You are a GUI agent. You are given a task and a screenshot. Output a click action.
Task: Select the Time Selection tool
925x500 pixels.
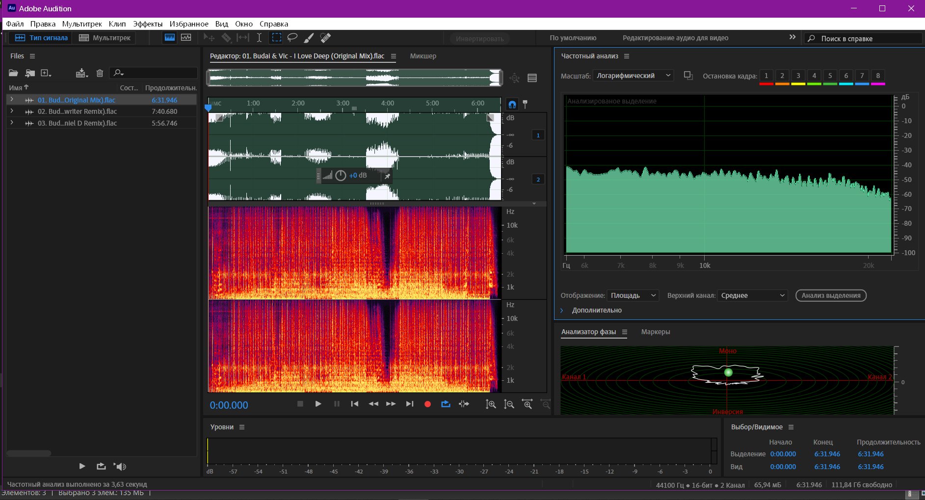tap(259, 37)
